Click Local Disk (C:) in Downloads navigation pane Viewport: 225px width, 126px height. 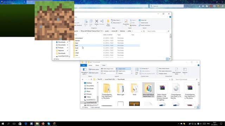[x=90, y=100]
